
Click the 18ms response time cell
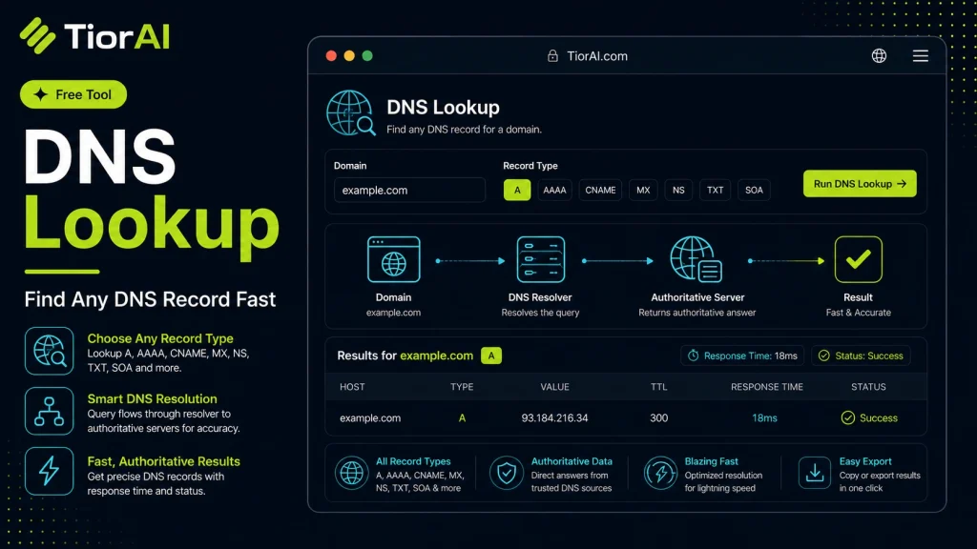[x=764, y=417]
